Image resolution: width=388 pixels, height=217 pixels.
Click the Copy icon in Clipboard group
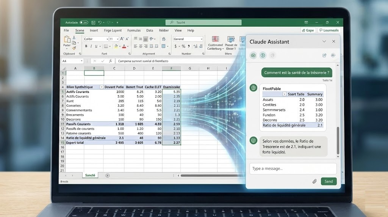pyautogui.click(x=74, y=43)
